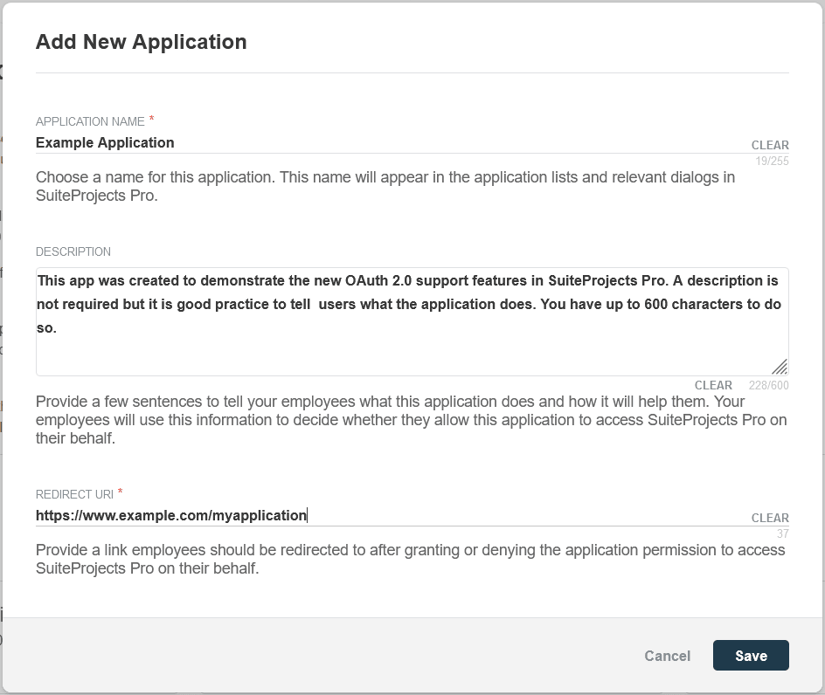Clear the Description text

(713, 385)
